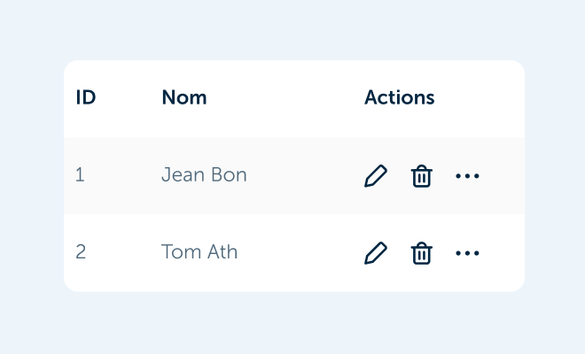Edit the Jean Bon entry with pencil icon
The height and width of the screenshot is (354, 585).
coord(376,175)
